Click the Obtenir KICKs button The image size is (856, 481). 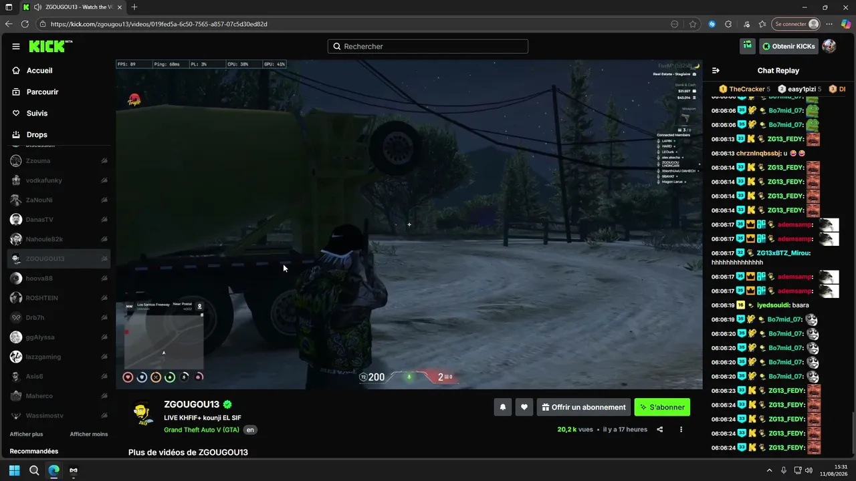point(788,46)
